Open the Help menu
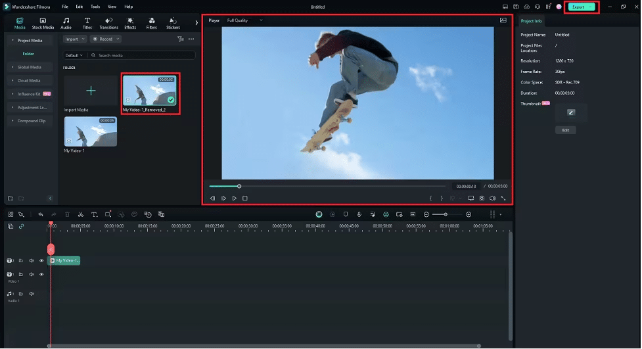 129,7
